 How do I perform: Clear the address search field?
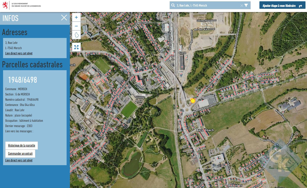[x=242, y=5]
